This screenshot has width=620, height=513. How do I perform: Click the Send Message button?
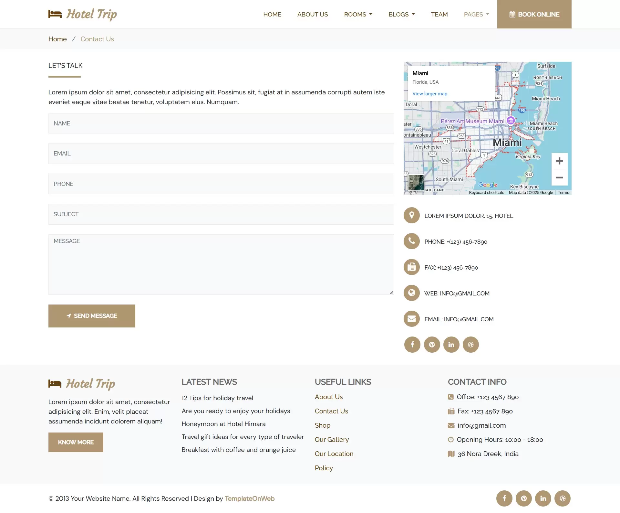(x=92, y=316)
